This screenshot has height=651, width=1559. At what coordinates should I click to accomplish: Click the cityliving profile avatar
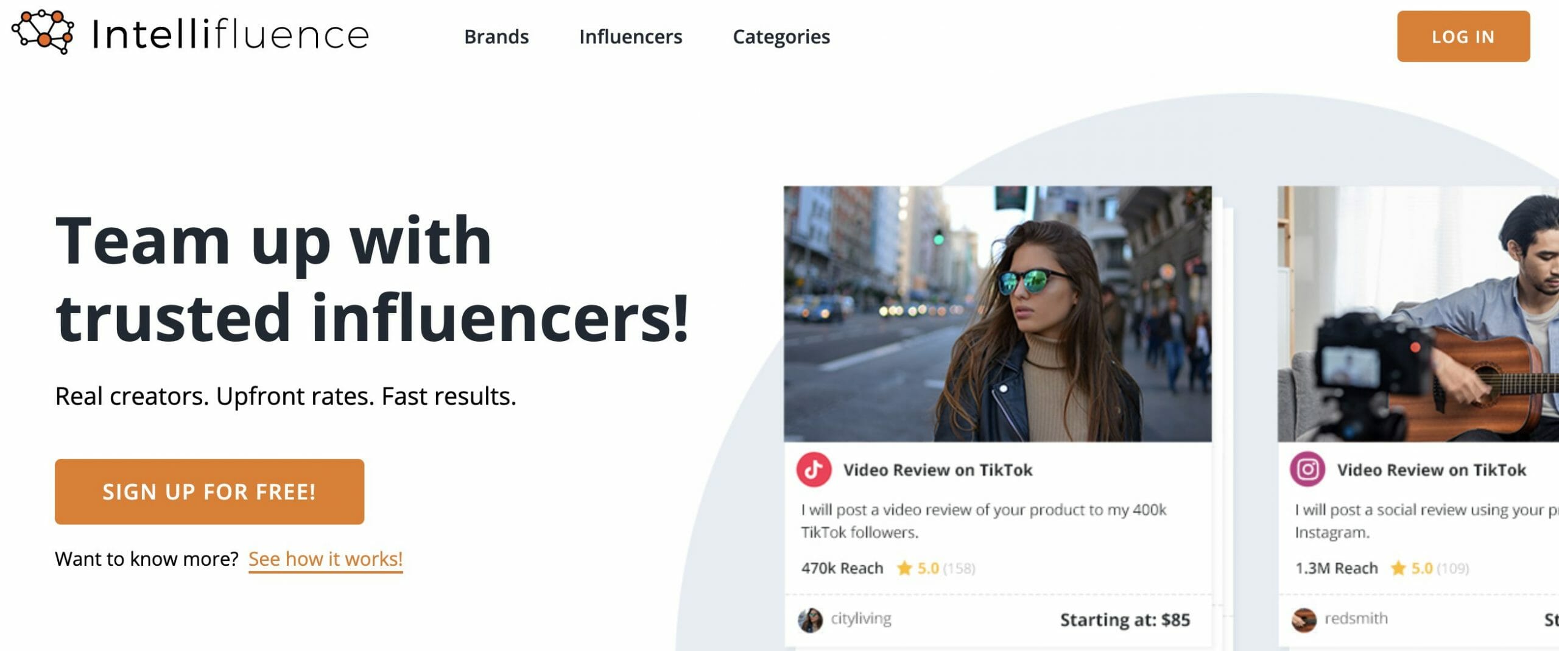point(810,620)
